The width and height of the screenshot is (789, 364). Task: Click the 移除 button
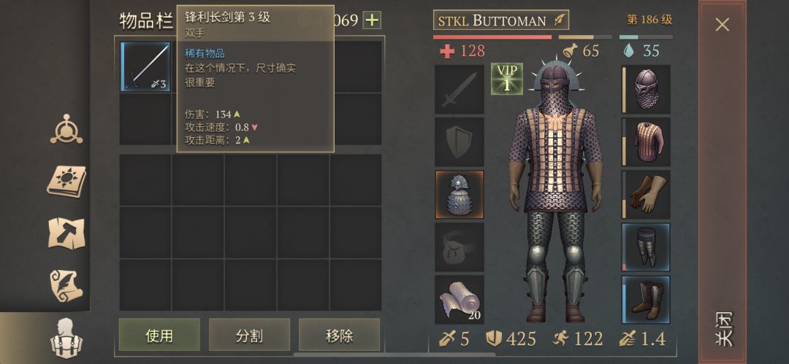pyautogui.click(x=340, y=335)
